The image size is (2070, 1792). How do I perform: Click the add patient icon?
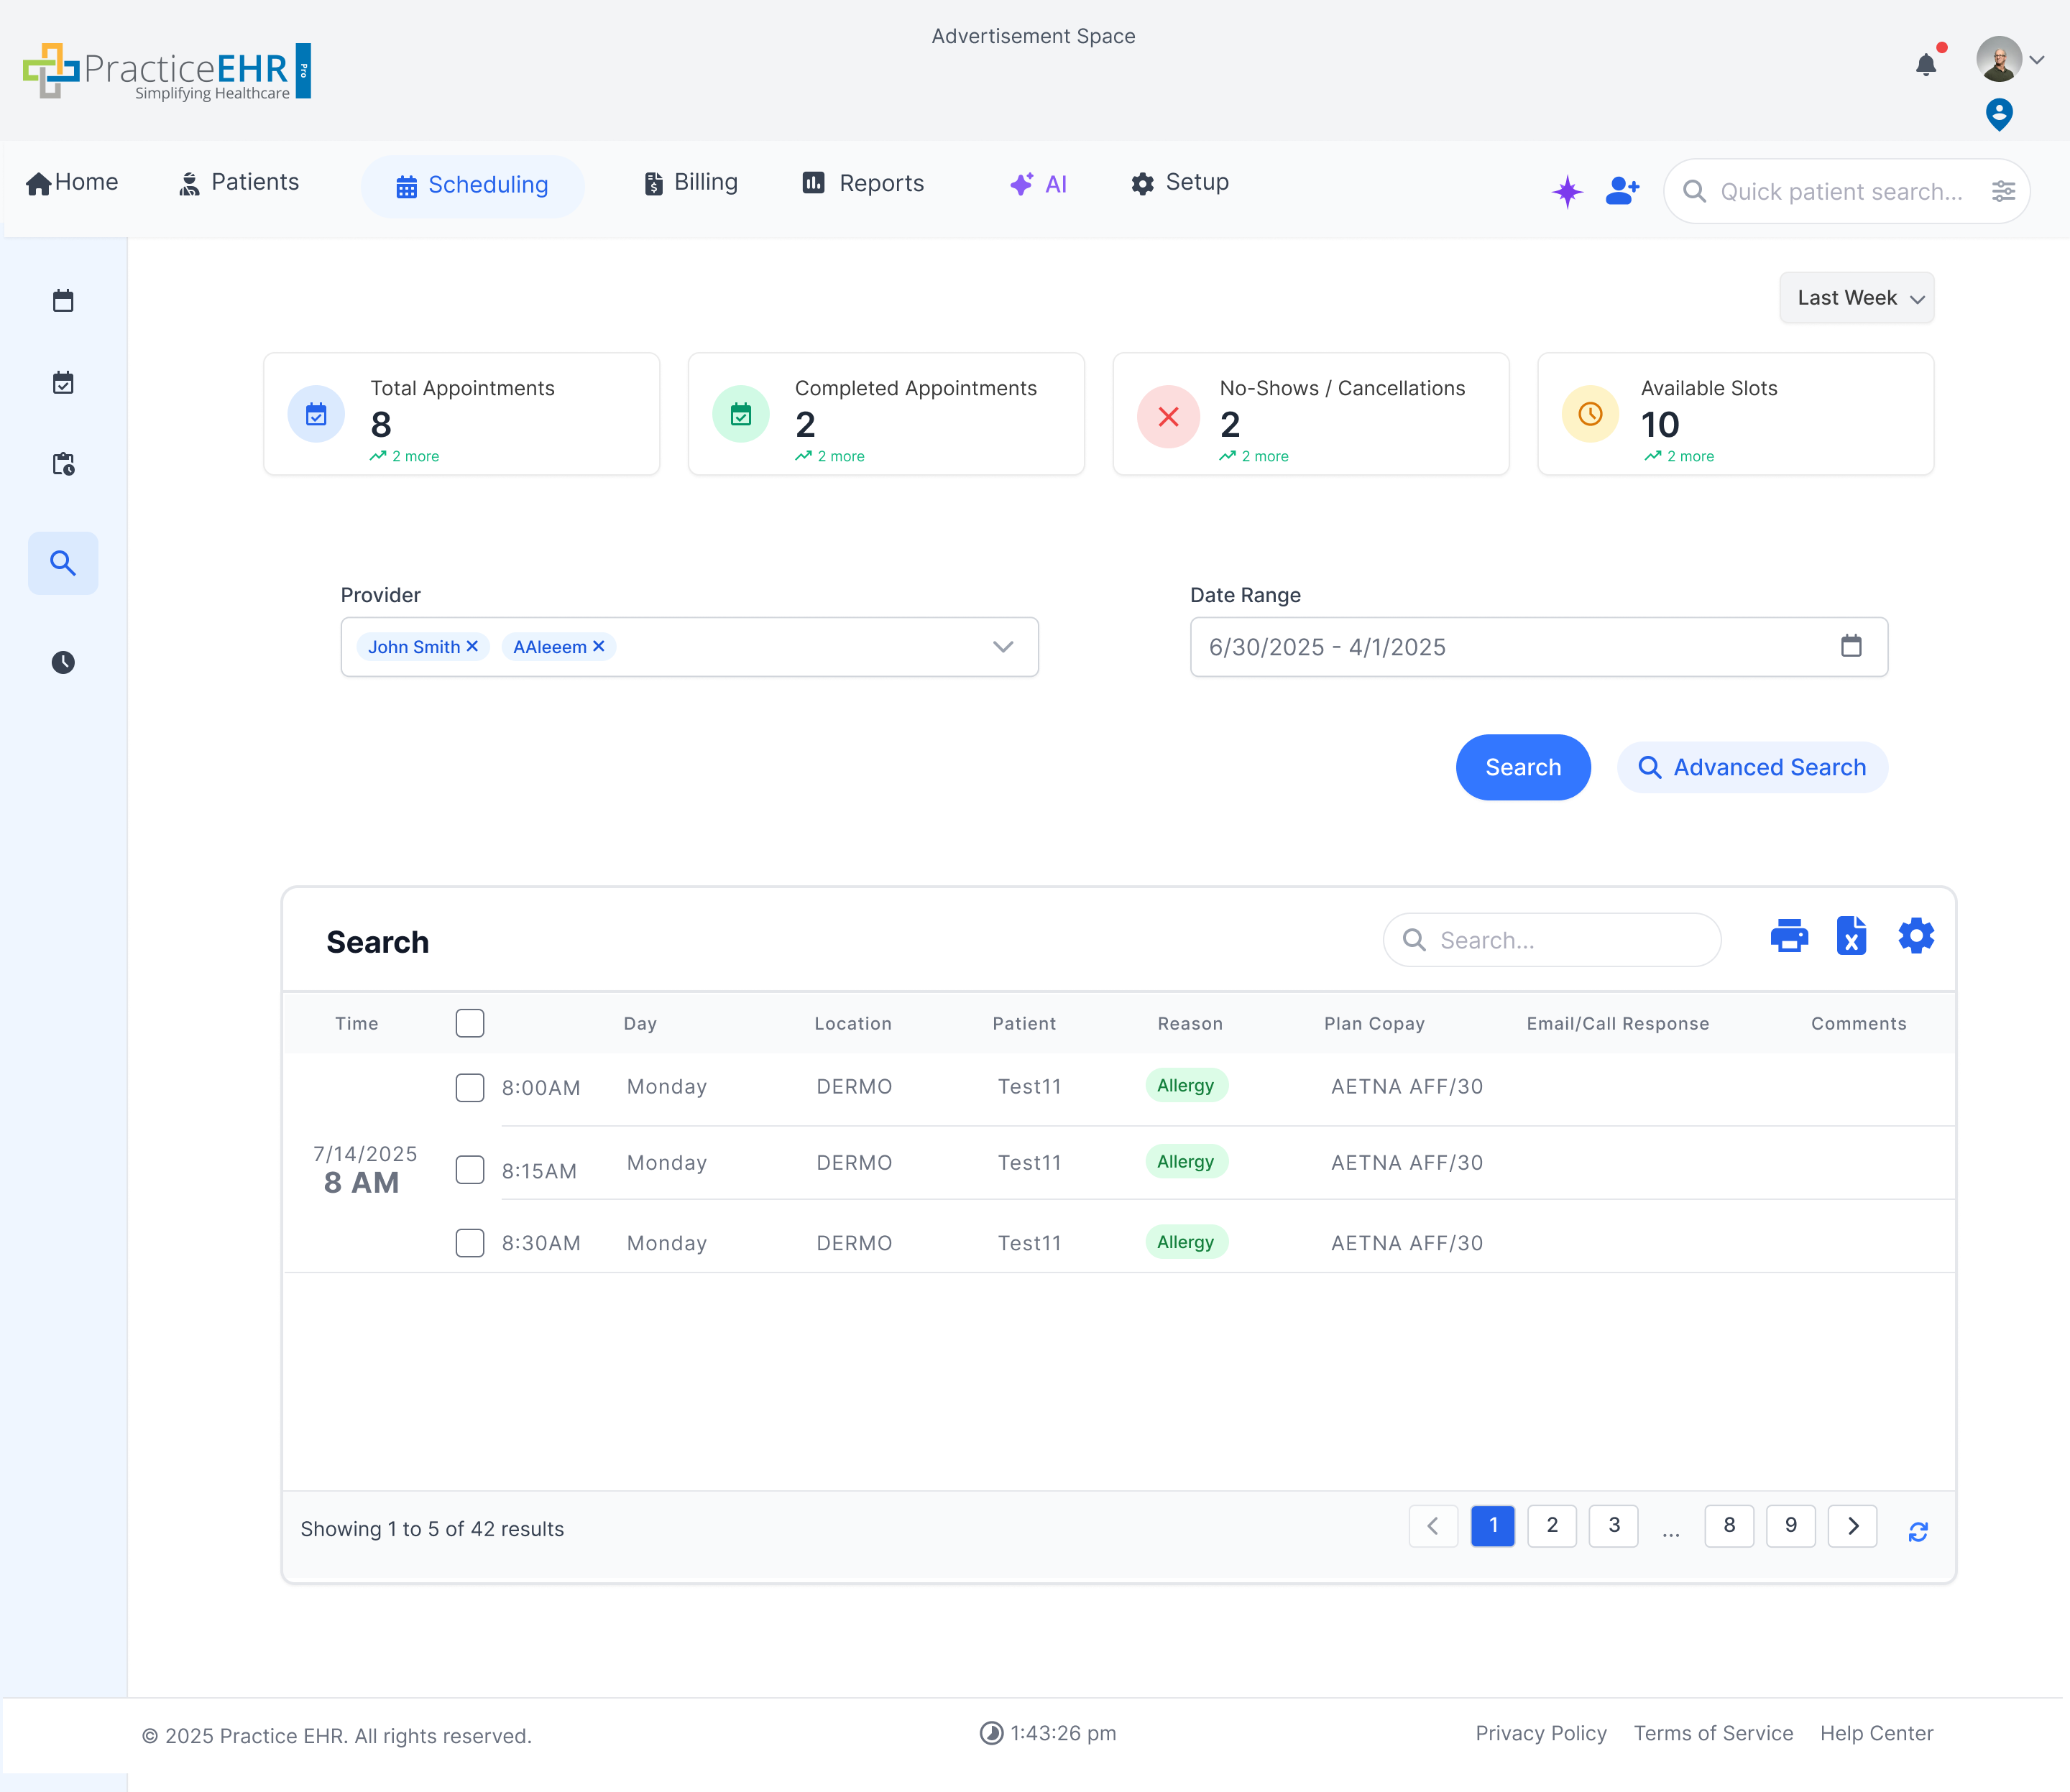click(x=1621, y=191)
